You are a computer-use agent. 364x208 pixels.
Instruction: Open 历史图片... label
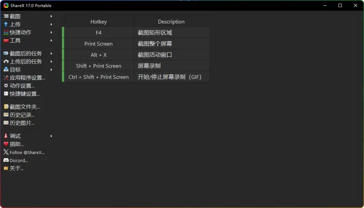(x=22, y=123)
